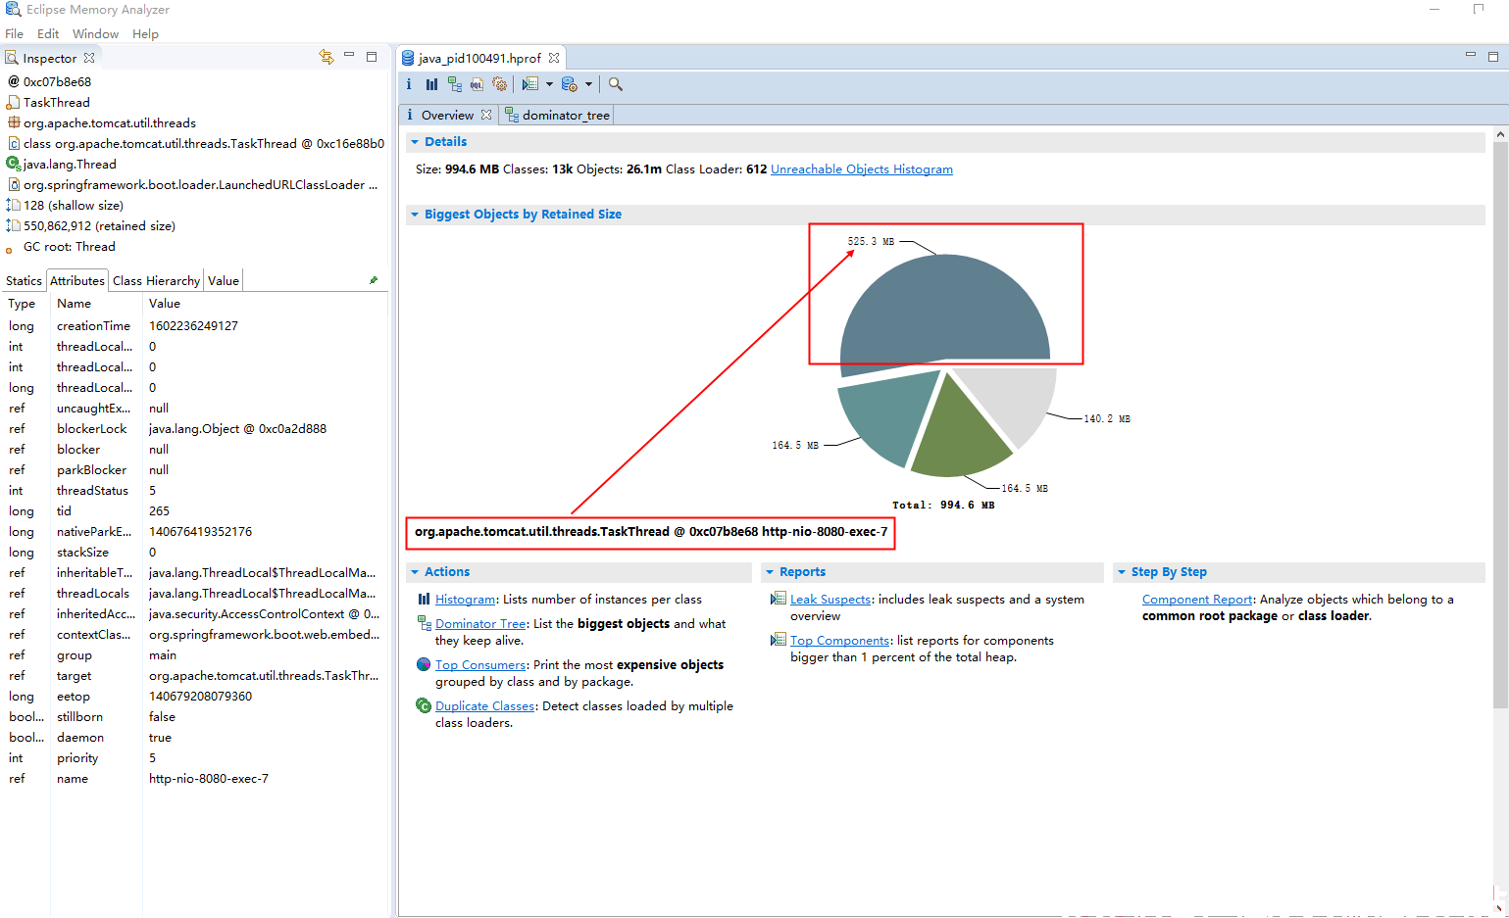Open the Help menu
This screenshot has height=918, width=1509.
click(x=145, y=33)
